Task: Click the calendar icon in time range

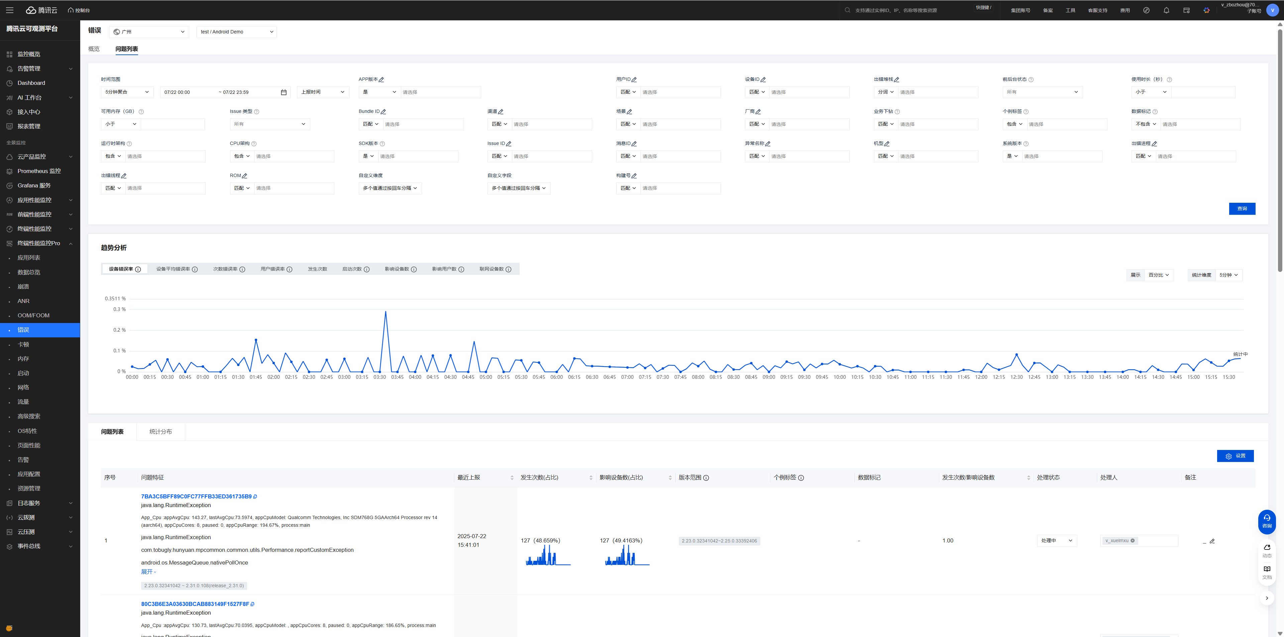Action: (284, 92)
